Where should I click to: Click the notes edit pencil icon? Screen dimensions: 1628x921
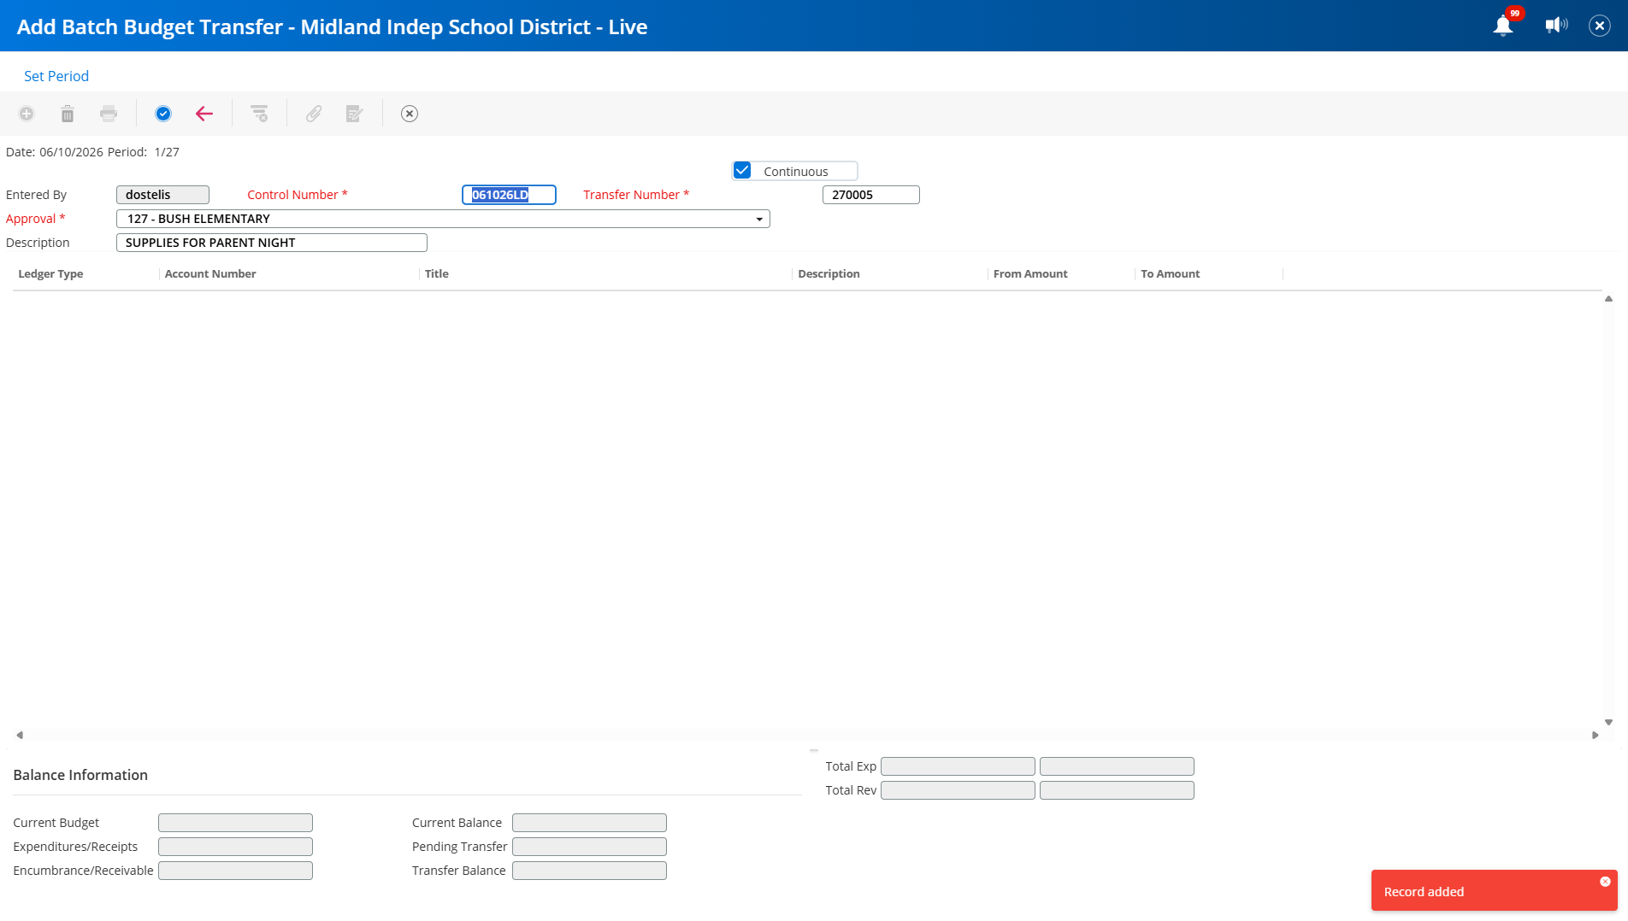pyautogui.click(x=355, y=114)
